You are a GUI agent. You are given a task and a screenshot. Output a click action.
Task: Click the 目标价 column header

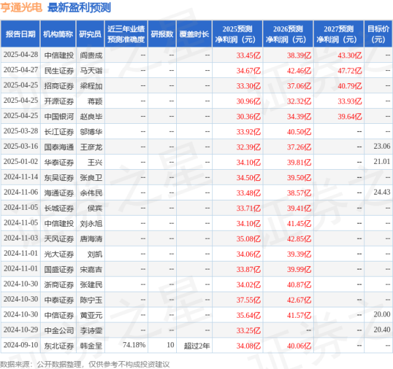pos(378,34)
